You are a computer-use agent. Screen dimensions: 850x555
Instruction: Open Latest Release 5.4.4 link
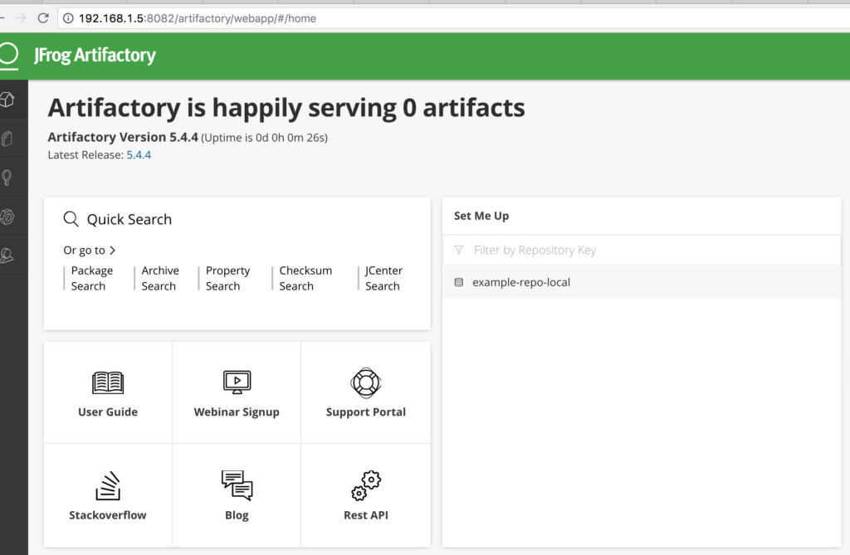coord(139,155)
